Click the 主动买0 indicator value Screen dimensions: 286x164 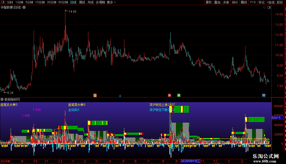[x=74, y=110]
